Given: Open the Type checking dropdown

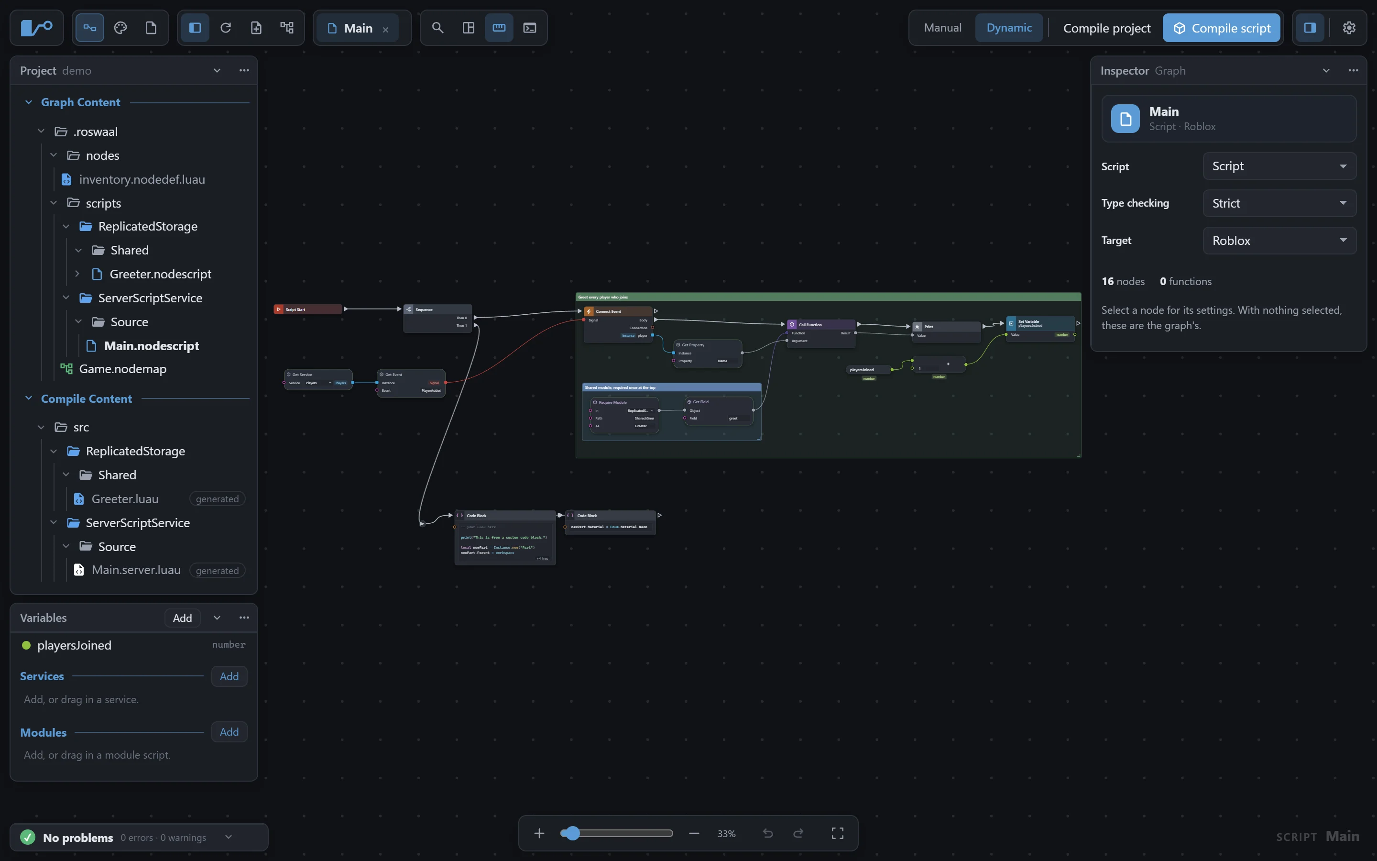Looking at the screenshot, I should coord(1279,203).
